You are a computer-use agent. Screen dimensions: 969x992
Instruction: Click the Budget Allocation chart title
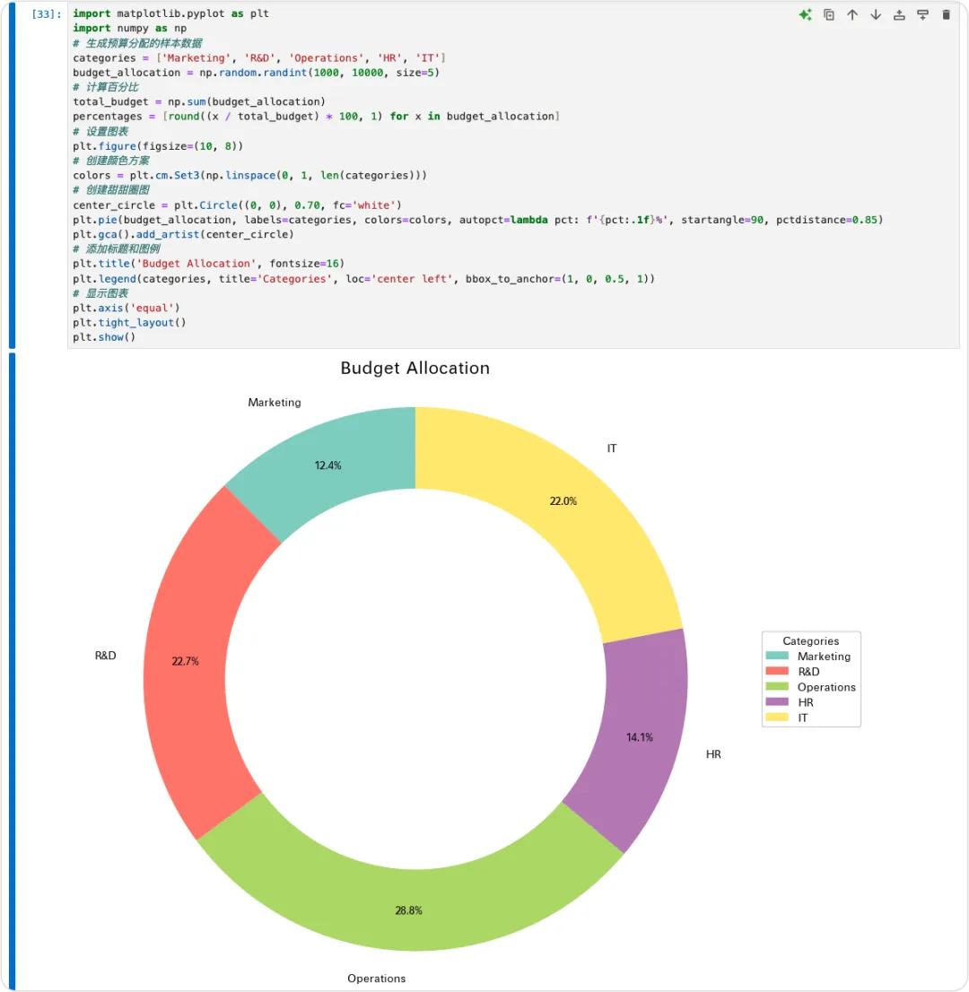(x=415, y=369)
